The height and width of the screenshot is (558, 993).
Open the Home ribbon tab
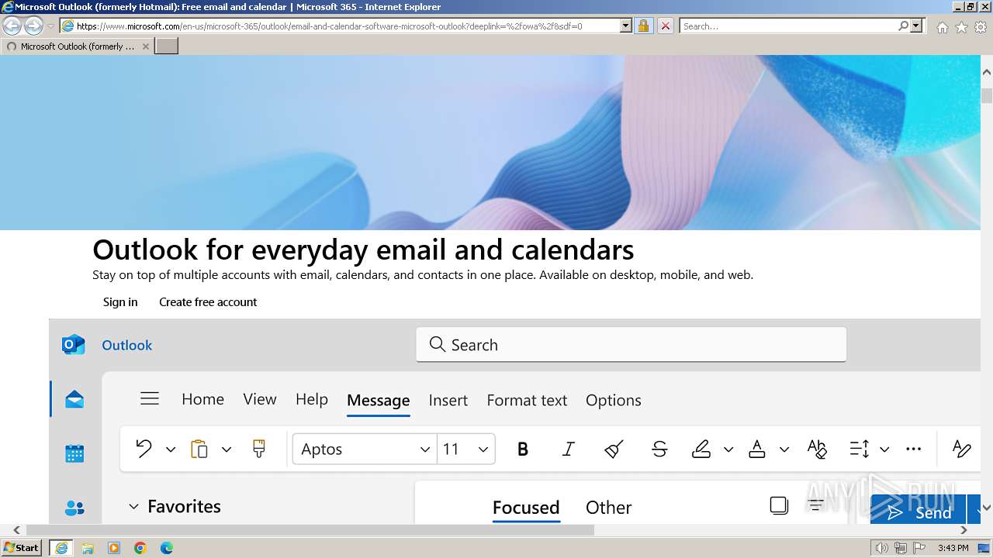click(x=202, y=399)
